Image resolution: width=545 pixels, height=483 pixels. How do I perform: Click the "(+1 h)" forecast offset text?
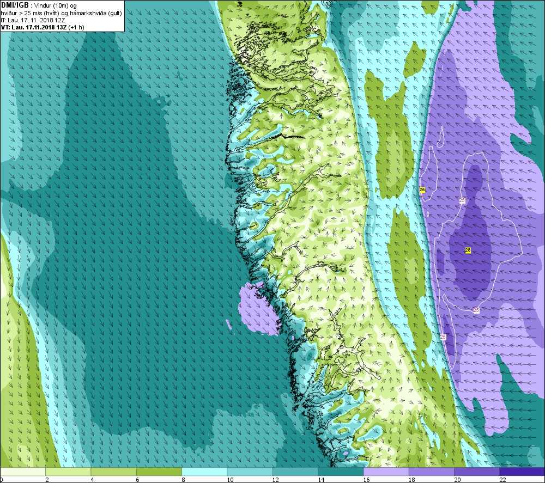[x=76, y=27]
